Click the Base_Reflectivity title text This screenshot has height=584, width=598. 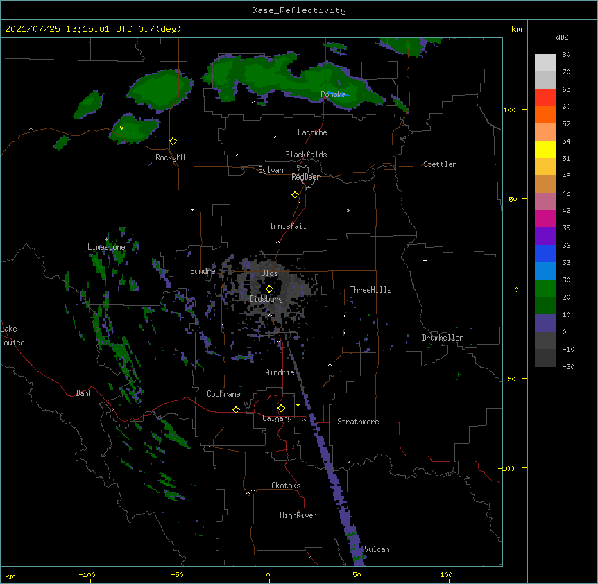[x=299, y=10]
